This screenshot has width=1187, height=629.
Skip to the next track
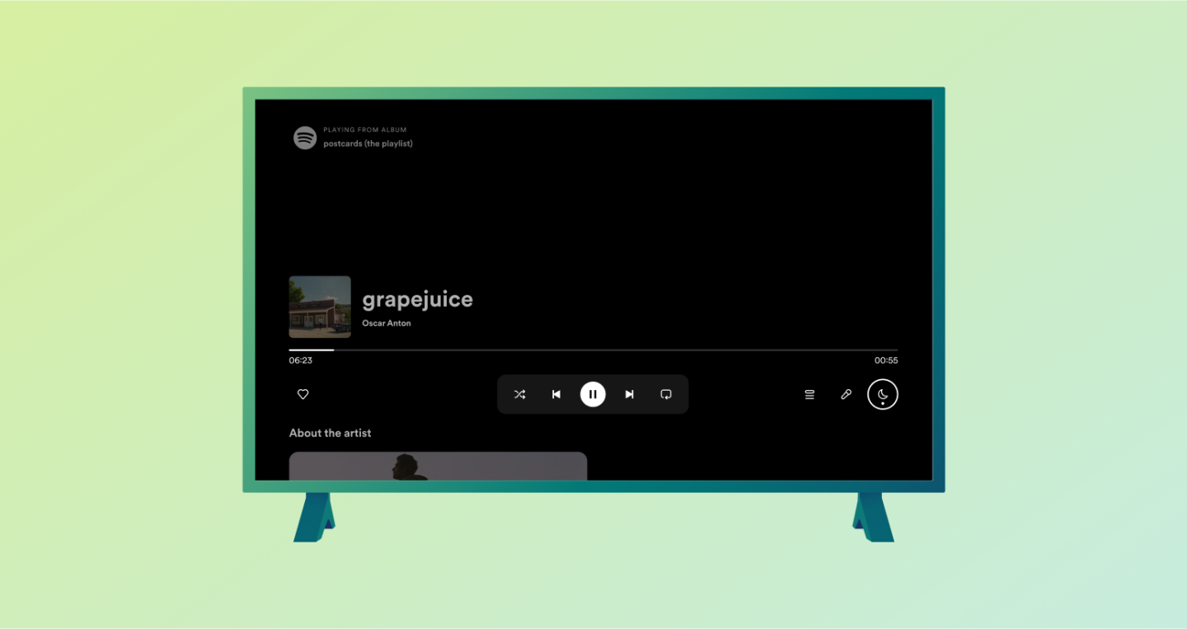(x=629, y=394)
